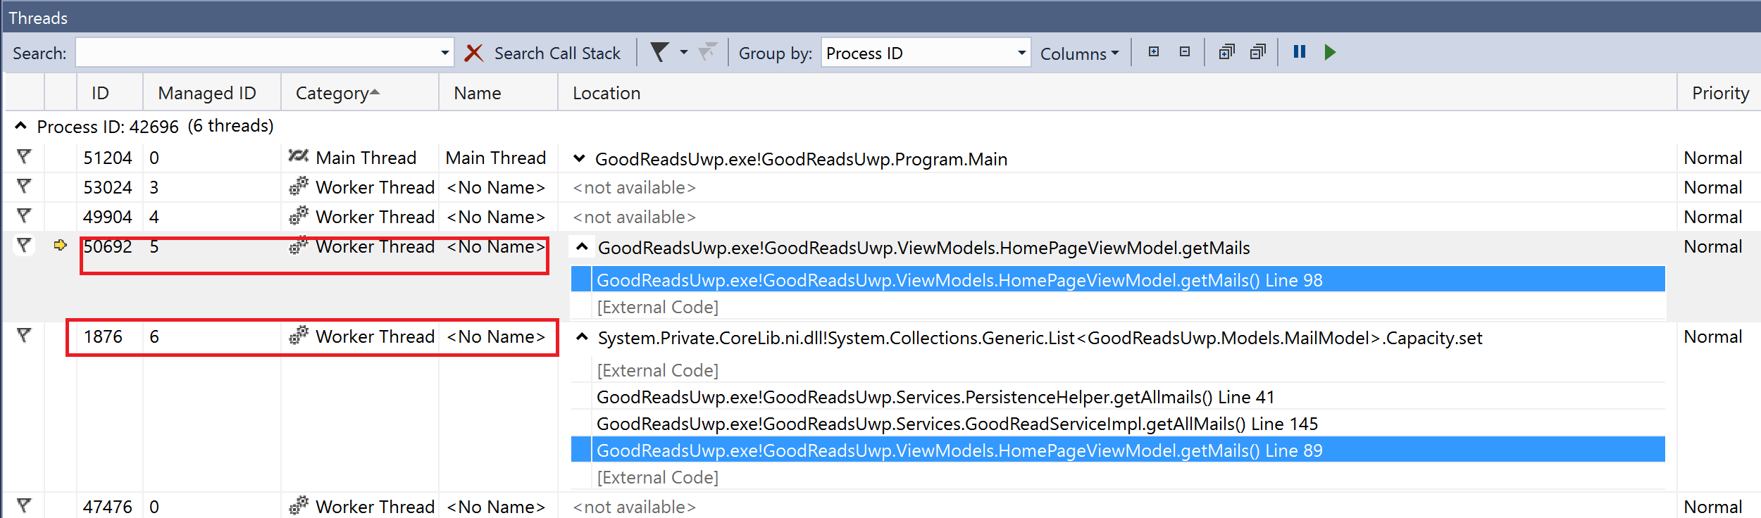Select the getMails() Line 98 stack frame
1761x518 pixels.
pos(1118,280)
